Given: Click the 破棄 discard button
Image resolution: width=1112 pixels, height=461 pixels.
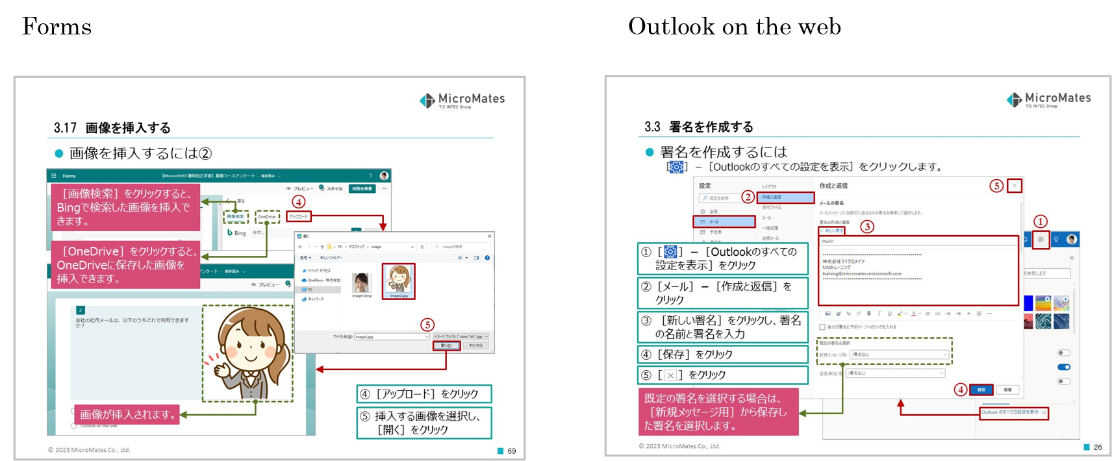Looking at the screenshot, I should point(1007,390).
